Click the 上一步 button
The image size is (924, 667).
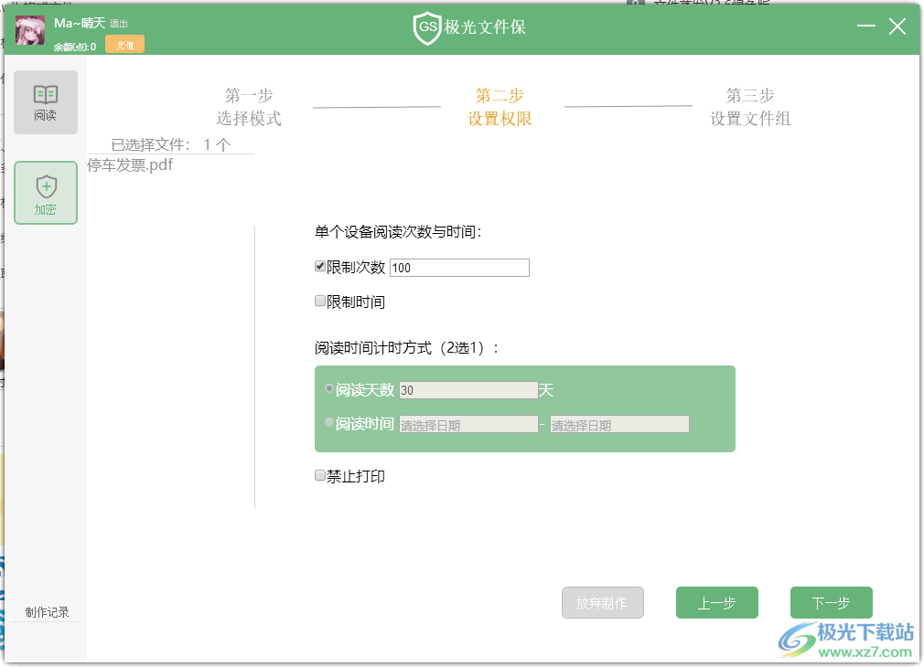point(716,602)
